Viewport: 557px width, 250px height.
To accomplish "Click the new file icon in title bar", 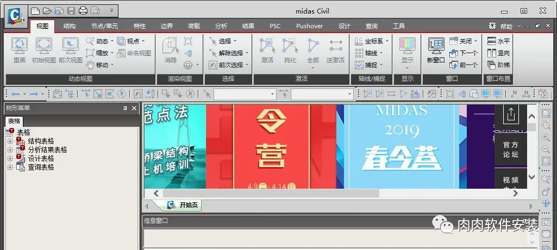I will (x=35, y=11).
